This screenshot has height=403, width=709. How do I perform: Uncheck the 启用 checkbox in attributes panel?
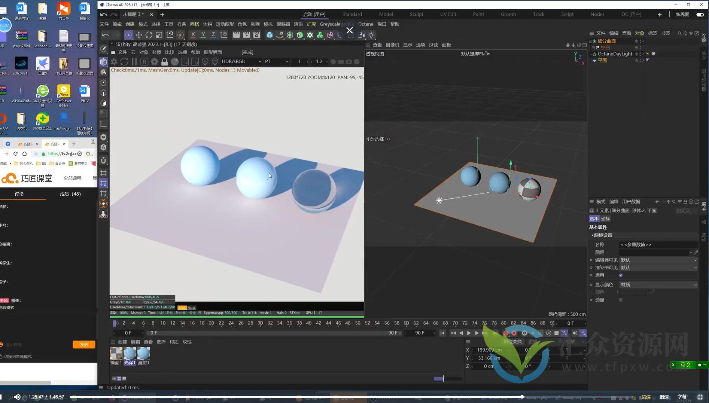621,275
